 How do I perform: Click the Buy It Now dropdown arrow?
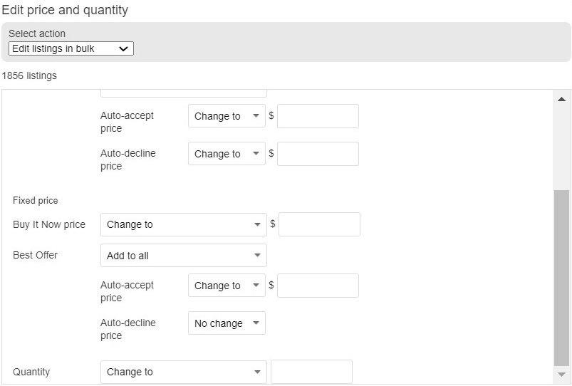pyautogui.click(x=257, y=224)
